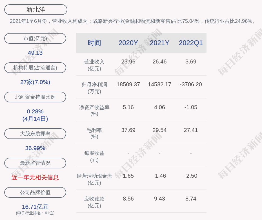This screenshot has width=262, height=220.
Task: Click the 时间 table header
Action: (x=94, y=43)
